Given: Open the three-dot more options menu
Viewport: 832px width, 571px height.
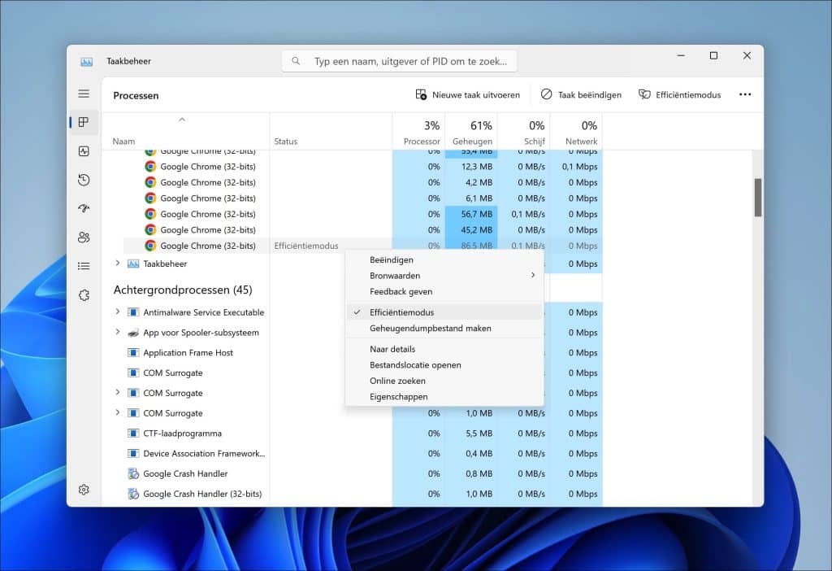Looking at the screenshot, I should 745,94.
